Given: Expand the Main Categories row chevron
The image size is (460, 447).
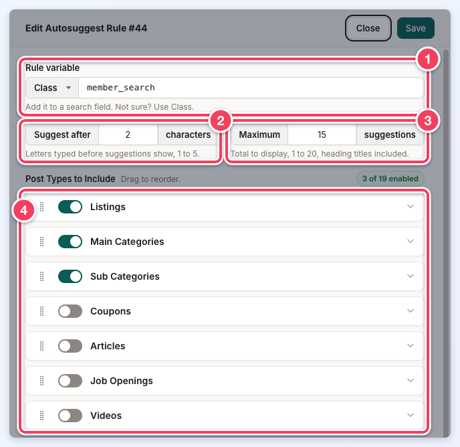Looking at the screenshot, I should tap(411, 242).
